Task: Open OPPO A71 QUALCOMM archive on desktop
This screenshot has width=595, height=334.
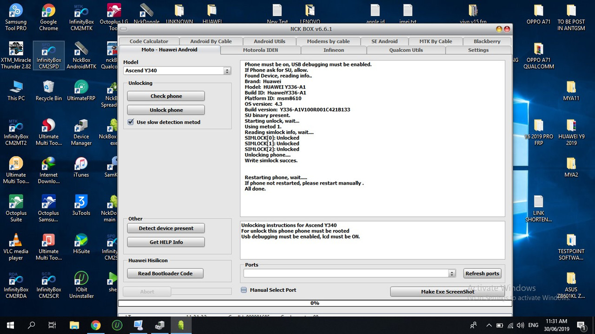Action: click(x=539, y=56)
